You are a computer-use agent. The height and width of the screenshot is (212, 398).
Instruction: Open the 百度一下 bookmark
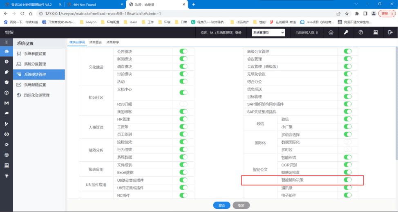pyautogui.click(x=21, y=22)
